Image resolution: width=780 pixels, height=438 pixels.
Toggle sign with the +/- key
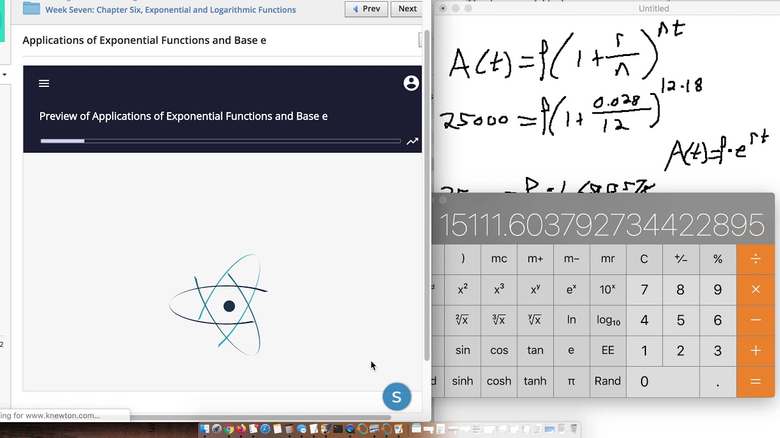tap(681, 259)
